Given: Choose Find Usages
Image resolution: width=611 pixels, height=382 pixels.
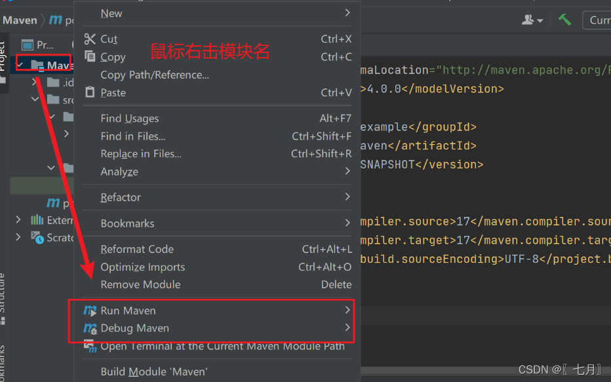Looking at the screenshot, I should pos(217,119).
